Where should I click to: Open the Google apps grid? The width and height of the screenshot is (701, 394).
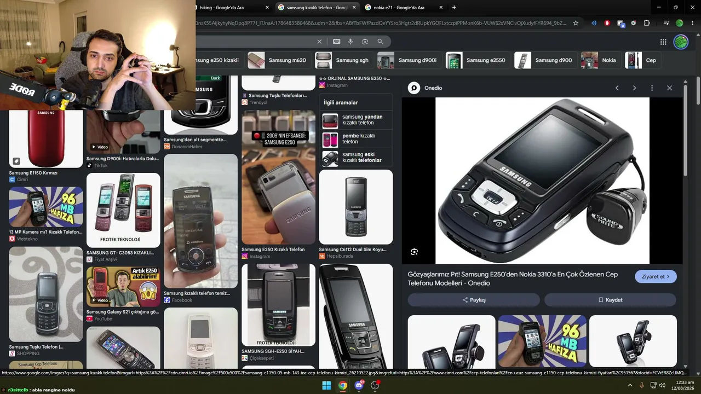[663, 42]
